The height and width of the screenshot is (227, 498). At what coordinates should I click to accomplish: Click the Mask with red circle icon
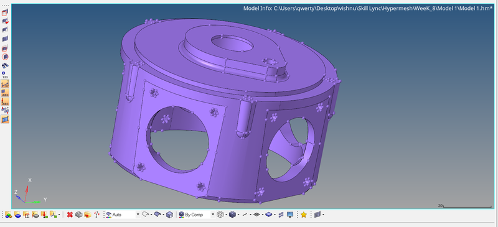coord(5,57)
